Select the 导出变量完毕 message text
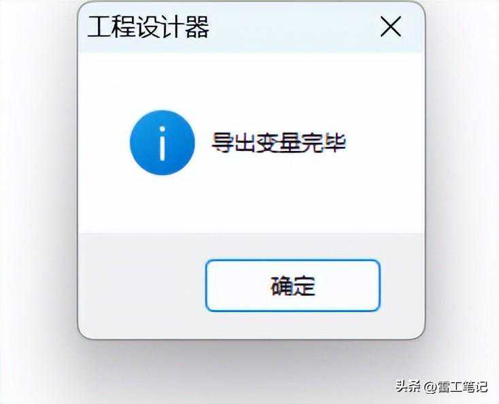The height and width of the screenshot is (404, 499). tap(279, 143)
